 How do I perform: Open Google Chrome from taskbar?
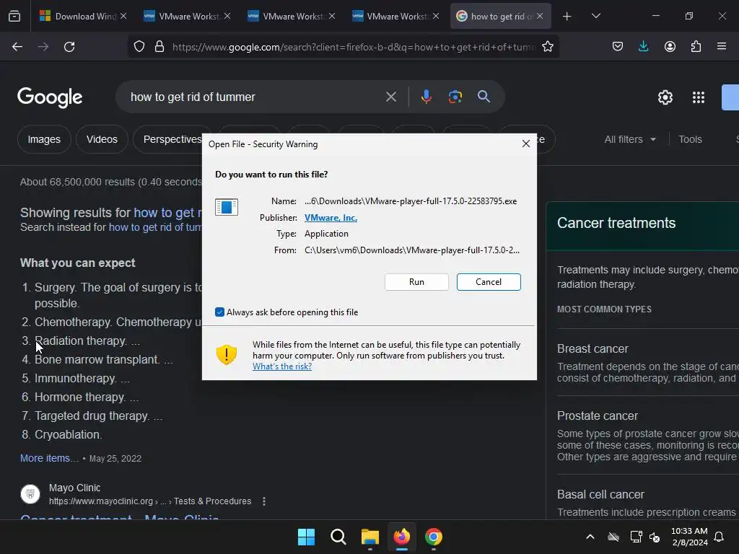pyautogui.click(x=433, y=537)
